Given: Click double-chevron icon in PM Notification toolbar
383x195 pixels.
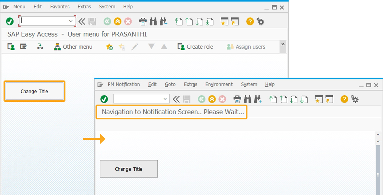Looking at the screenshot, I should click(x=176, y=99).
